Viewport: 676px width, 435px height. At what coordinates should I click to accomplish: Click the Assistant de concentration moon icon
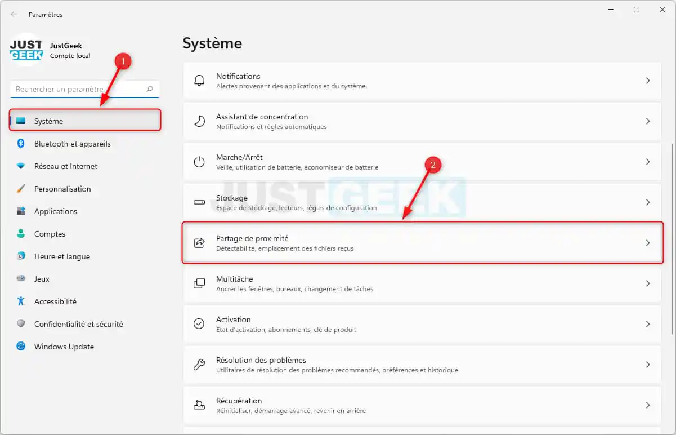[x=199, y=121]
